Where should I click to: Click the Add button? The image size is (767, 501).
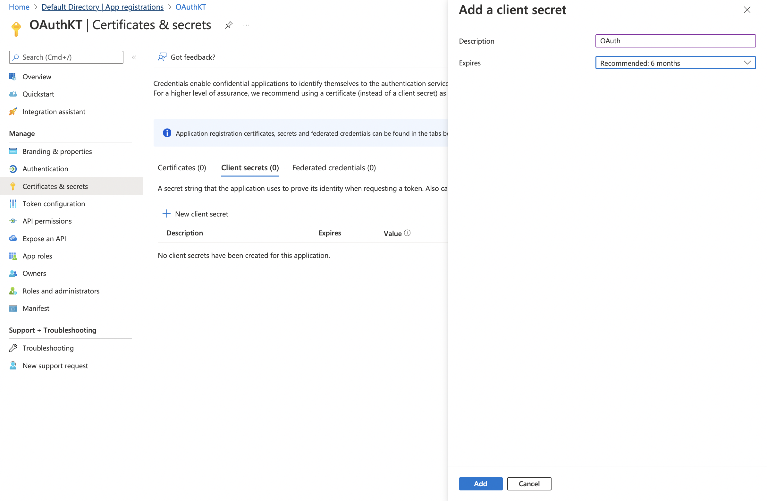481,483
